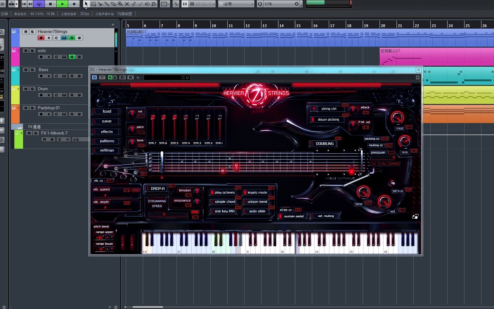
Task: Record-enable the Padshop 01 track
Action: 41,114
